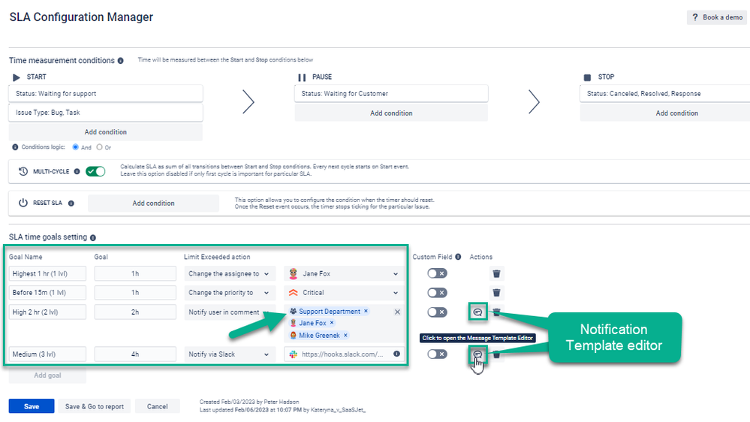Open message template editor for Medium goal

[477, 354]
